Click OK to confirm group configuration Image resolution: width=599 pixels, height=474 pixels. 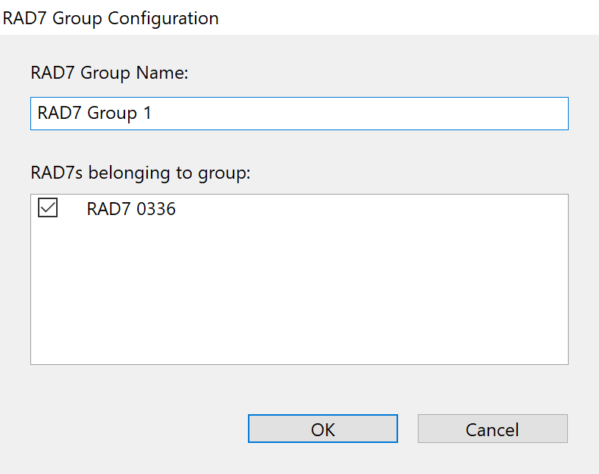click(322, 429)
